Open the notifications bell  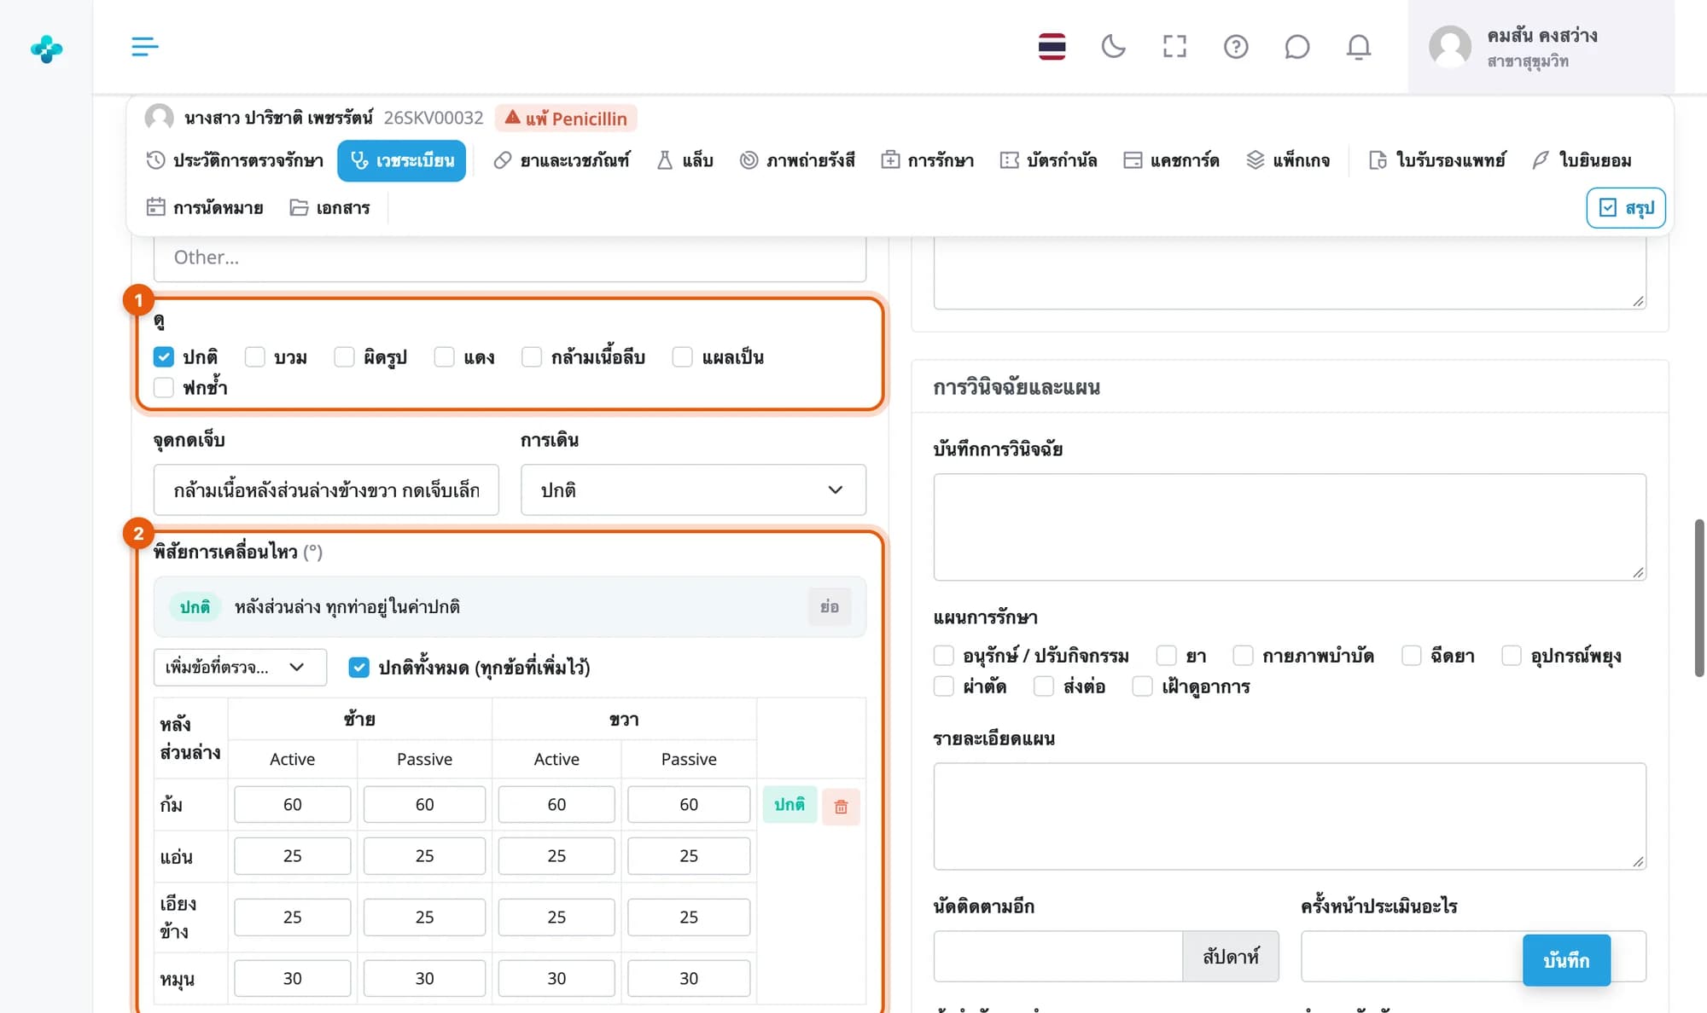[1358, 46]
